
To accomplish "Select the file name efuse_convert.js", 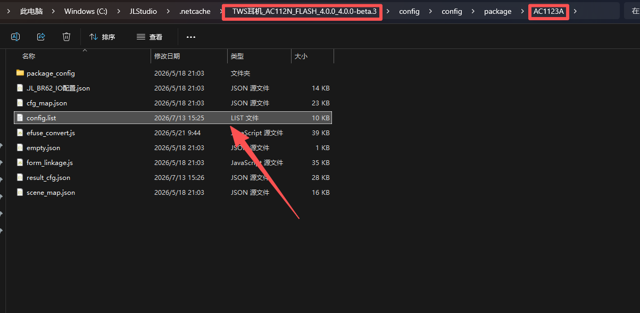I will click(51, 133).
